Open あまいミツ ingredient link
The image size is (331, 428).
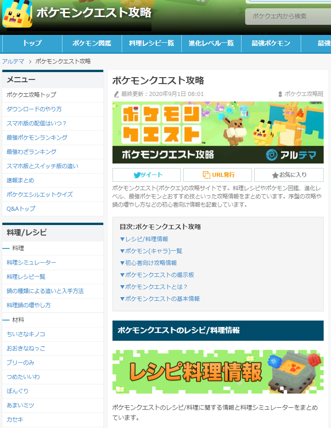(53, 405)
